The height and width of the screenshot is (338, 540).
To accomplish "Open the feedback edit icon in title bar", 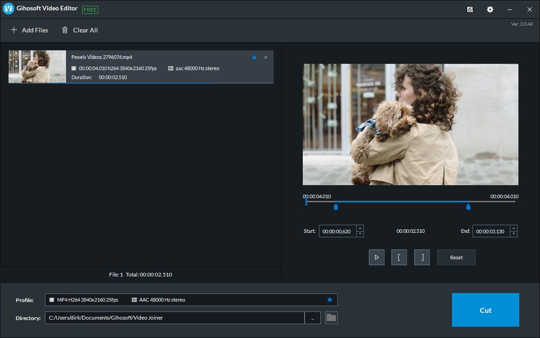I will [x=470, y=9].
